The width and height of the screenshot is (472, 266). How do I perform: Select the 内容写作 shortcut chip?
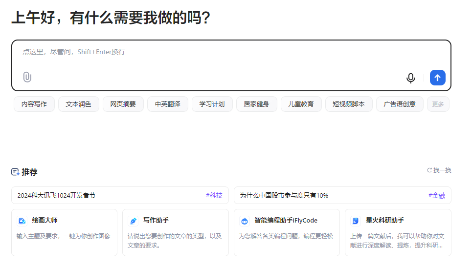click(34, 104)
